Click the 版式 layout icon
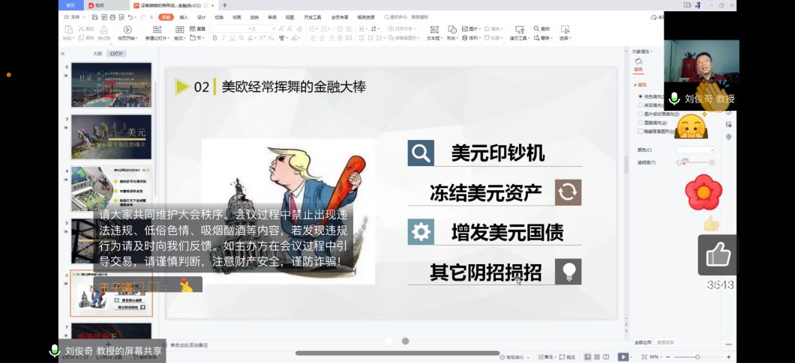The image size is (795, 363). click(179, 30)
